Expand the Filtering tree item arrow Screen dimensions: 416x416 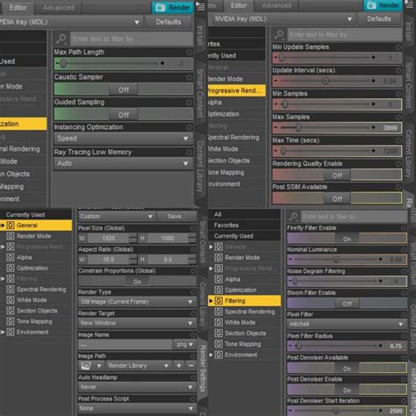point(211,301)
